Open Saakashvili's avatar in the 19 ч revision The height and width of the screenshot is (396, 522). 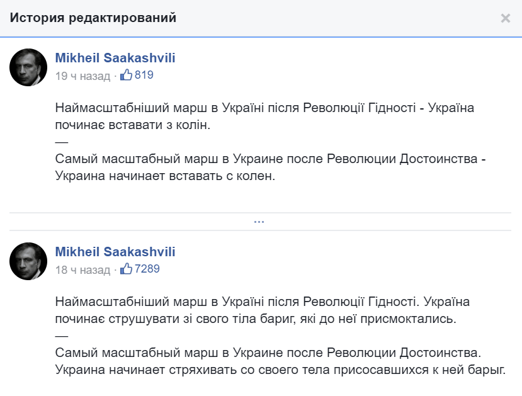click(28, 67)
